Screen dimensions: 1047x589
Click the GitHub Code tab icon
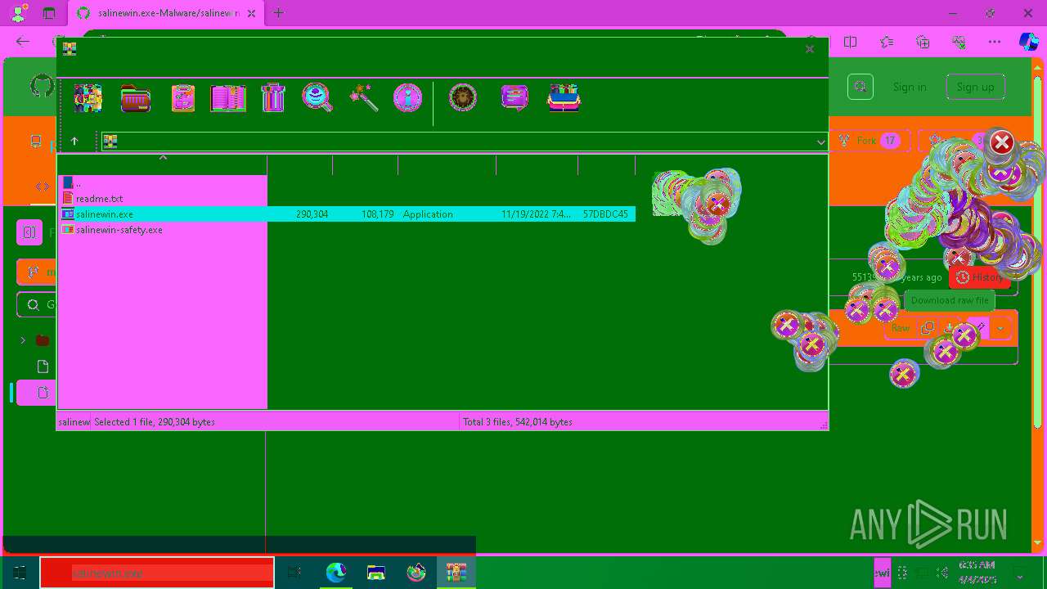(42, 187)
